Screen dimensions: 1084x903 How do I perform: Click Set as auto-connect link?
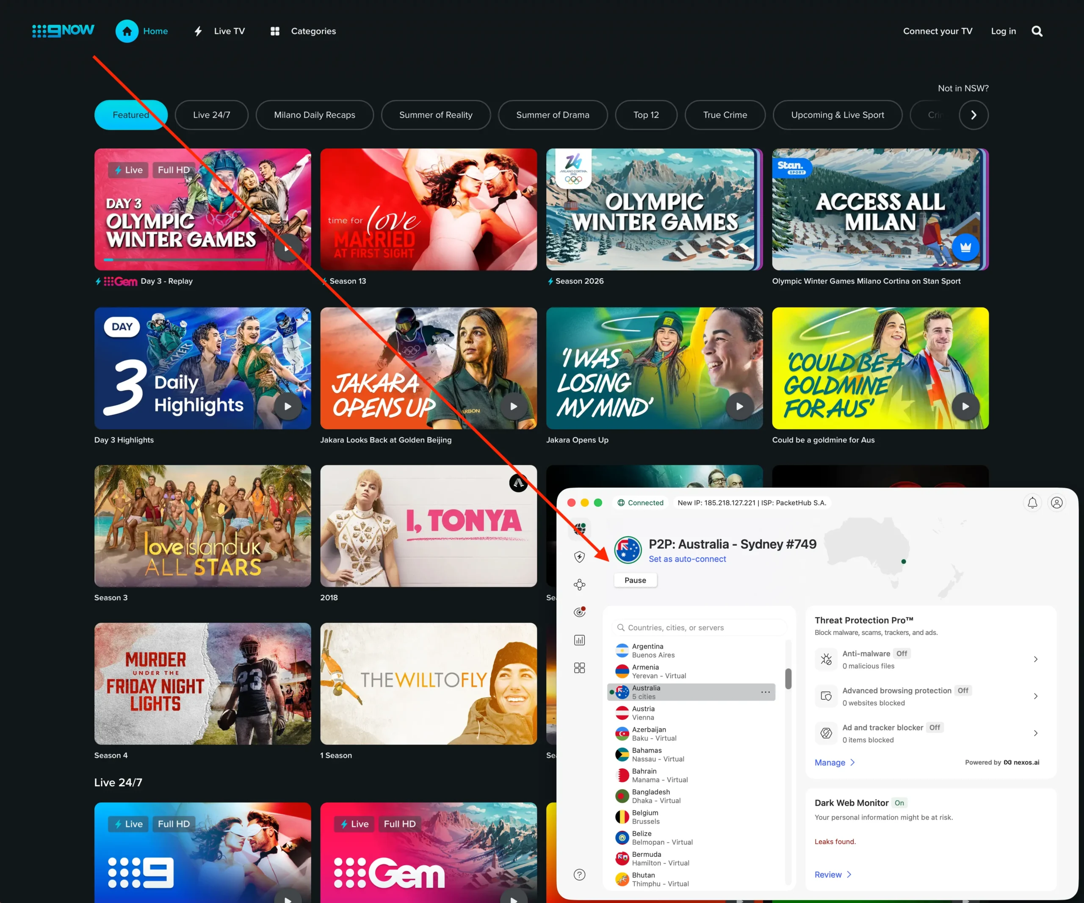tap(688, 559)
